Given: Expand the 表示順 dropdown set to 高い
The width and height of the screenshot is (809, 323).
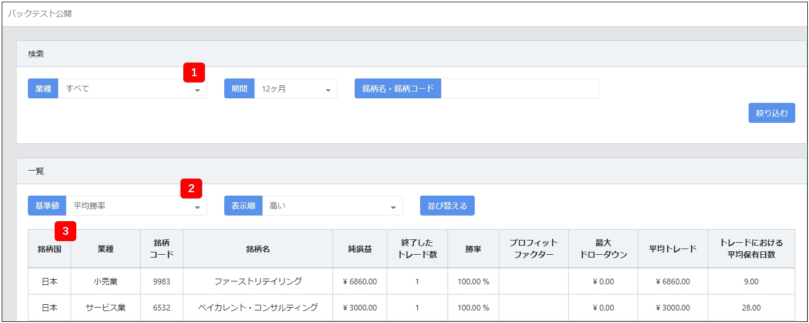Looking at the screenshot, I should [332, 206].
